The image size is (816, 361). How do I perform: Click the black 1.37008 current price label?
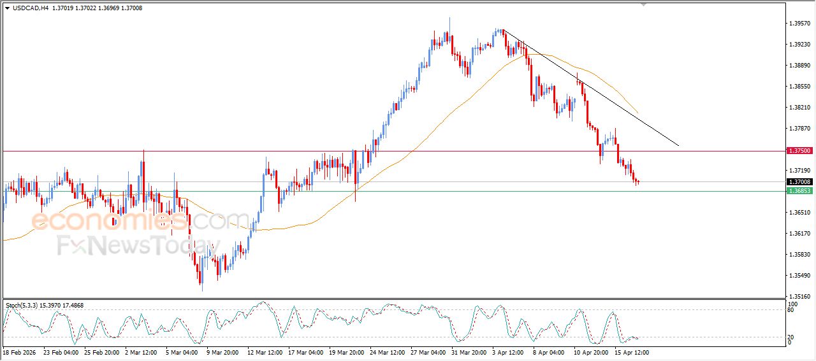click(799, 182)
